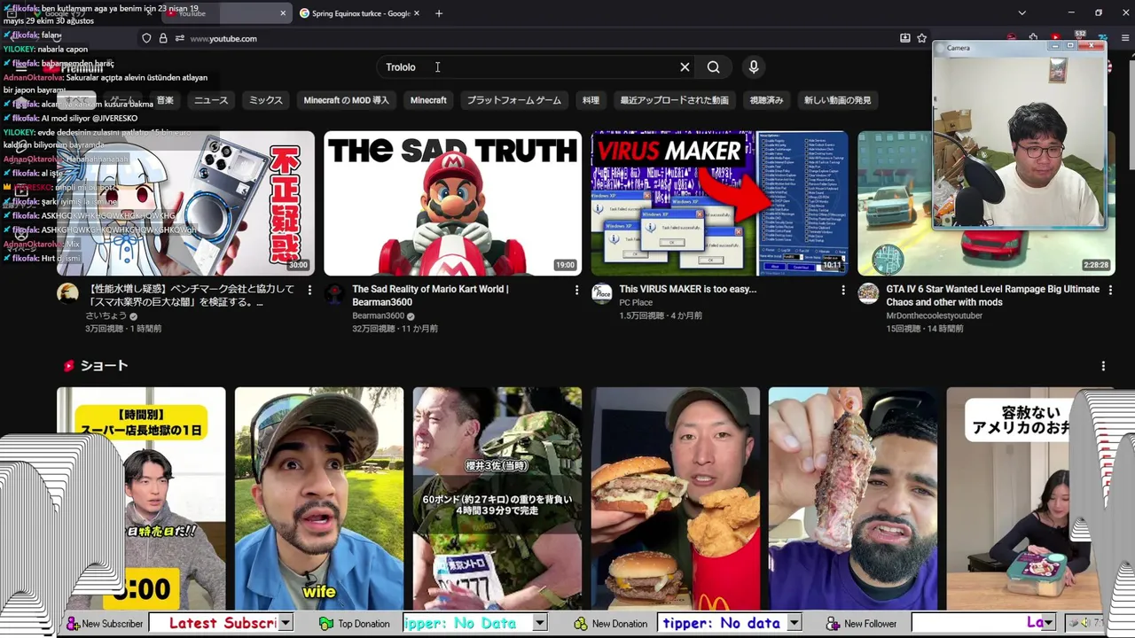Viewport: 1135px width, 638px height.
Task: Click the New Follower icon in bottom bar
Action: [834, 624]
